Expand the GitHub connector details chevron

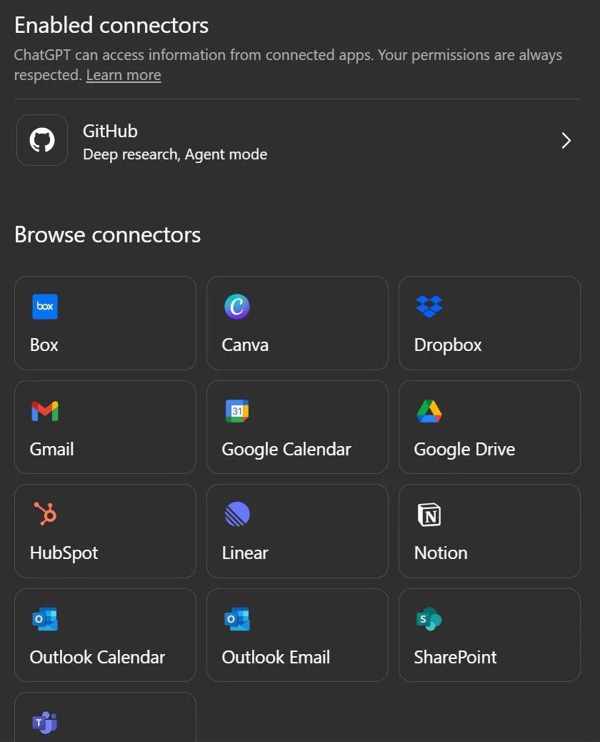(566, 140)
